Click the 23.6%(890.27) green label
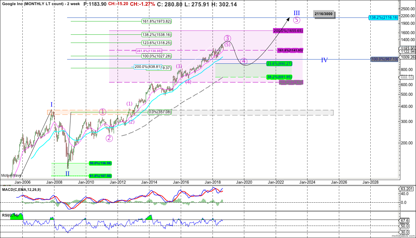Viewport: 416px width, 238px height. tap(279, 64)
